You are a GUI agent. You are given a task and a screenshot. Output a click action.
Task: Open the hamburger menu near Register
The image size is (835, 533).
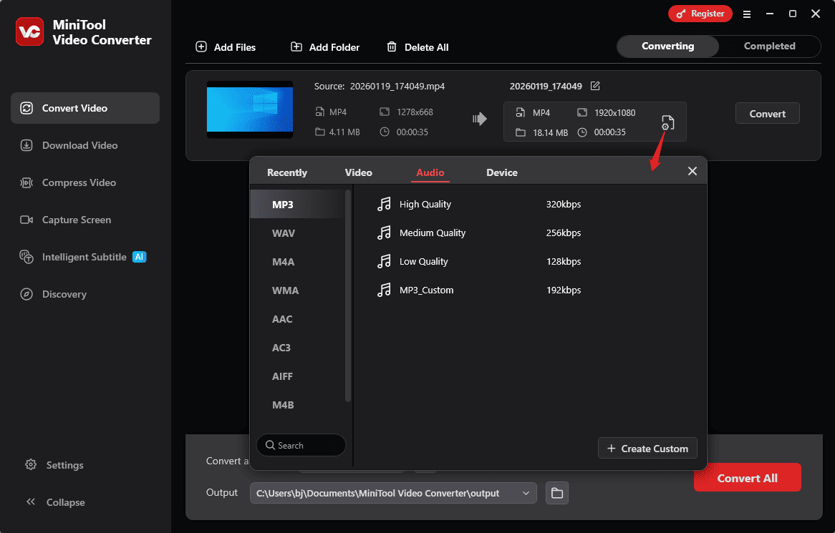747,14
